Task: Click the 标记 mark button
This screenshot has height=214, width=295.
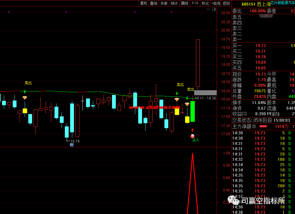Action: (205, 3)
